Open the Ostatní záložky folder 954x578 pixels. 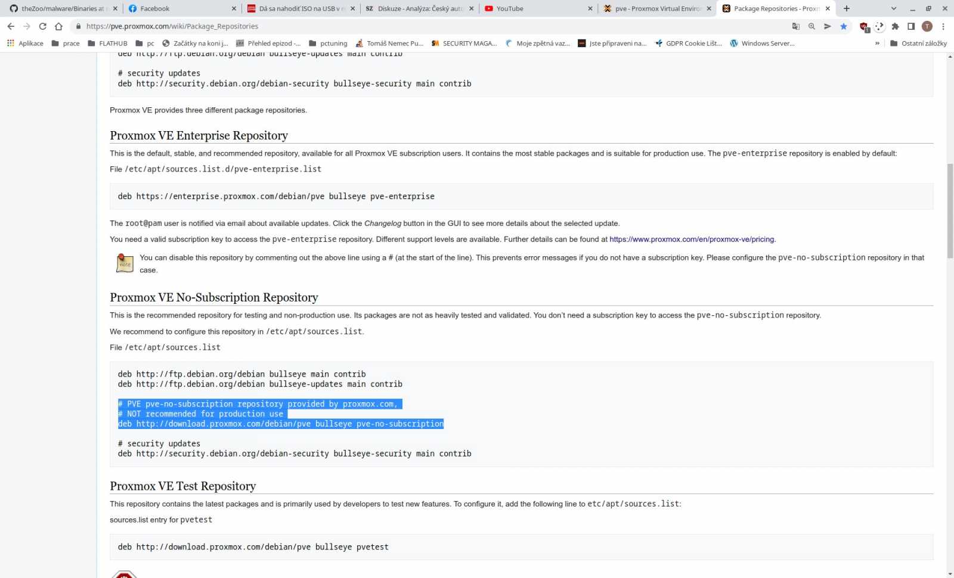(x=918, y=43)
